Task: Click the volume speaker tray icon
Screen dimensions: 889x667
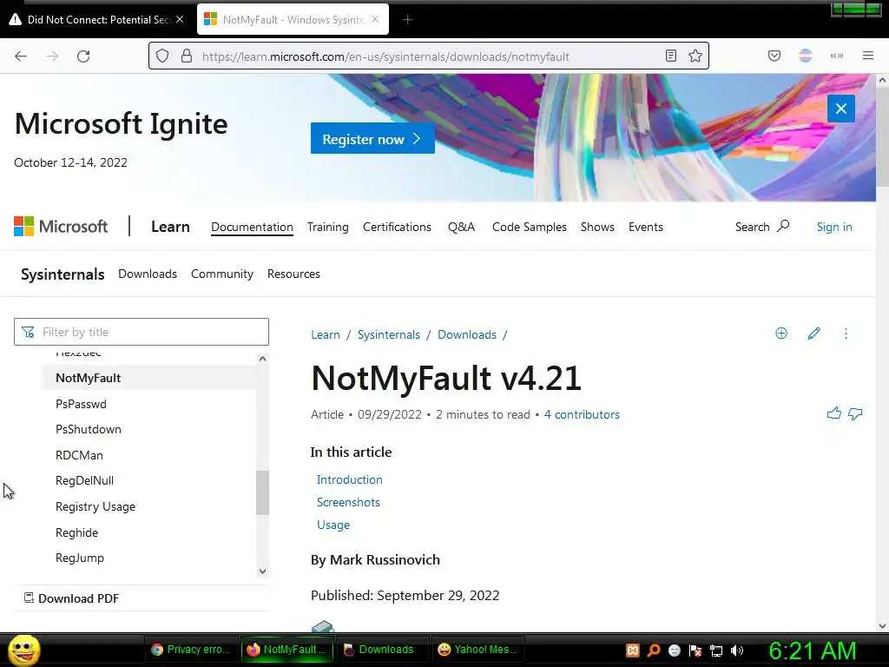Action: (x=737, y=650)
